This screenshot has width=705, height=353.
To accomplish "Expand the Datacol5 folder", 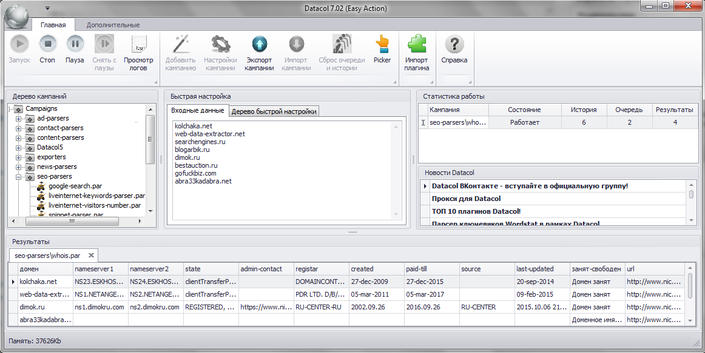I will (x=18, y=148).
